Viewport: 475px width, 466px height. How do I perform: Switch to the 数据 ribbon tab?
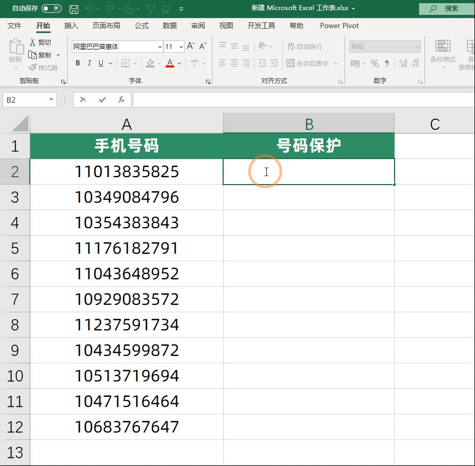[x=169, y=25]
